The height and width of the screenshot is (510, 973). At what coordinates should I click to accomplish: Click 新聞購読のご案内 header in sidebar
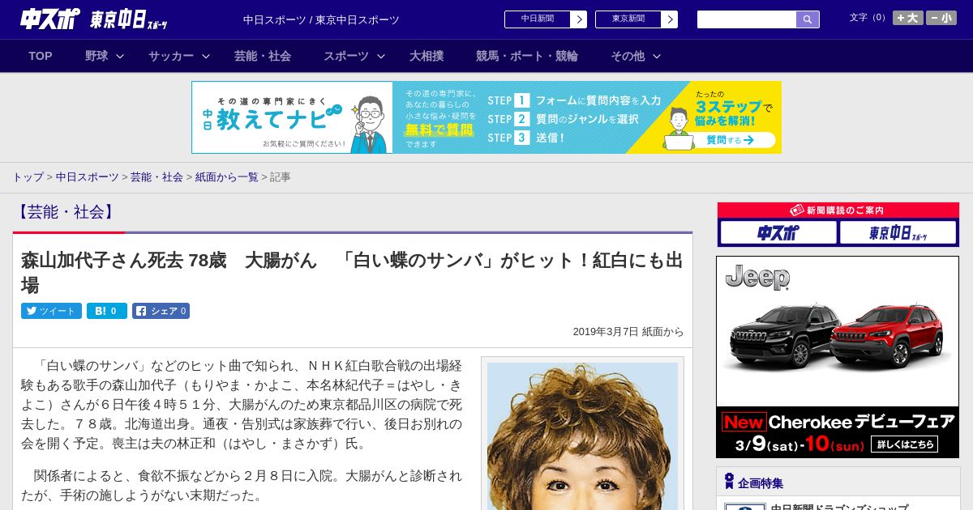pyautogui.click(x=838, y=210)
